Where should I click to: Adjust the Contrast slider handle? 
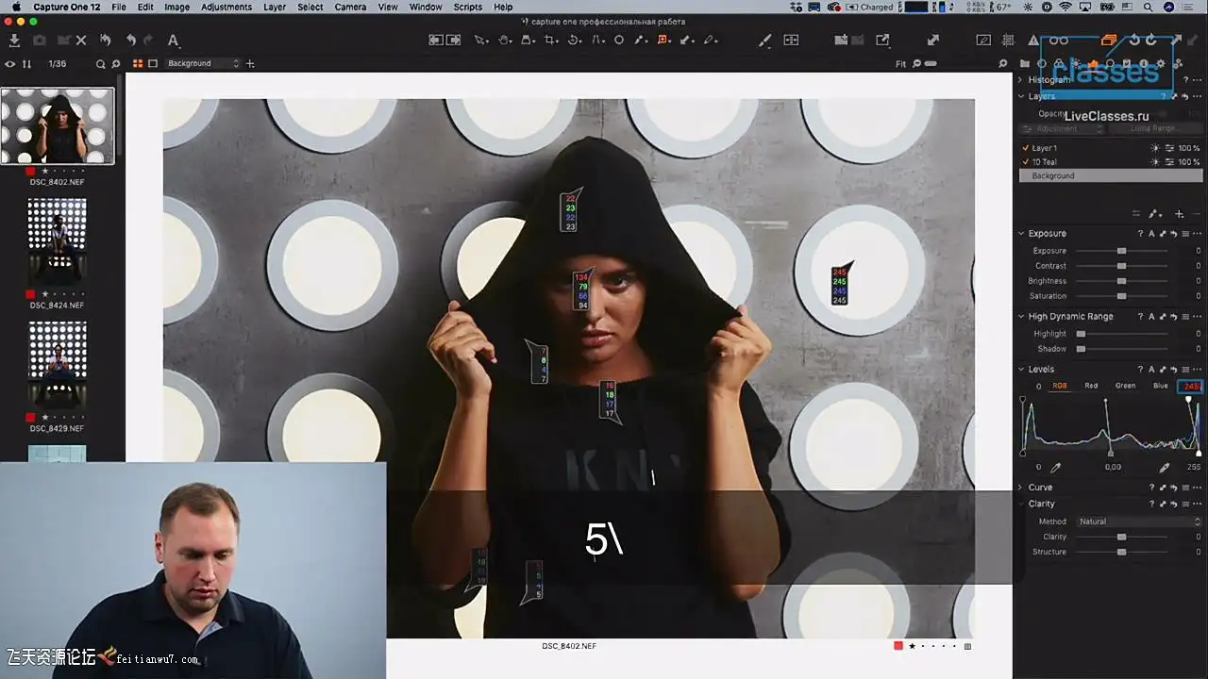pyautogui.click(x=1121, y=266)
